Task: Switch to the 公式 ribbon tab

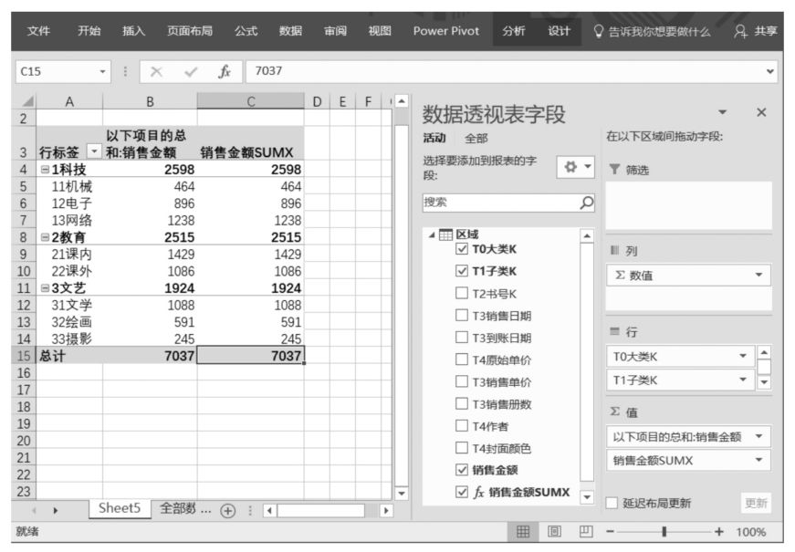Action: tap(246, 31)
